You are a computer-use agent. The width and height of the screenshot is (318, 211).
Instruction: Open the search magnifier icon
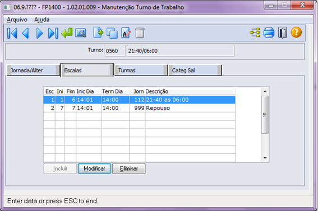tap(81, 33)
